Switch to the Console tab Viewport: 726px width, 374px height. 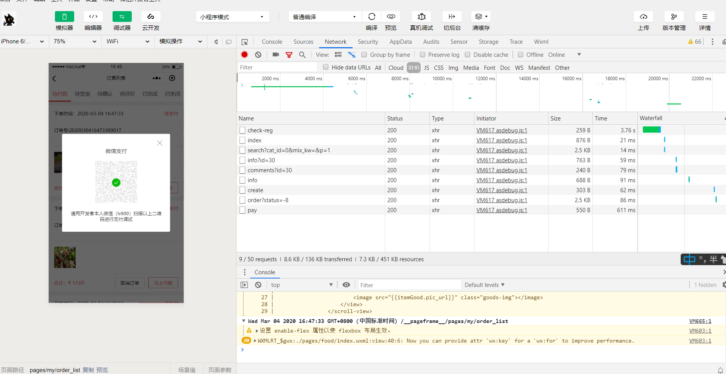[272, 41]
